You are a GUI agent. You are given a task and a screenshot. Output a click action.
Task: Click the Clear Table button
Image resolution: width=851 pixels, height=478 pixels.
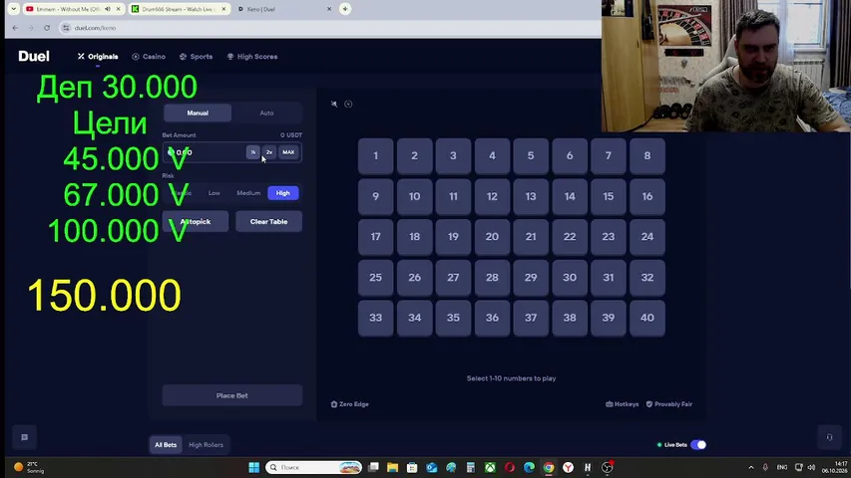coord(268,222)
